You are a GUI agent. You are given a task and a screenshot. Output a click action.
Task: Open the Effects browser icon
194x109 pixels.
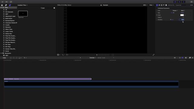(190, 58)
